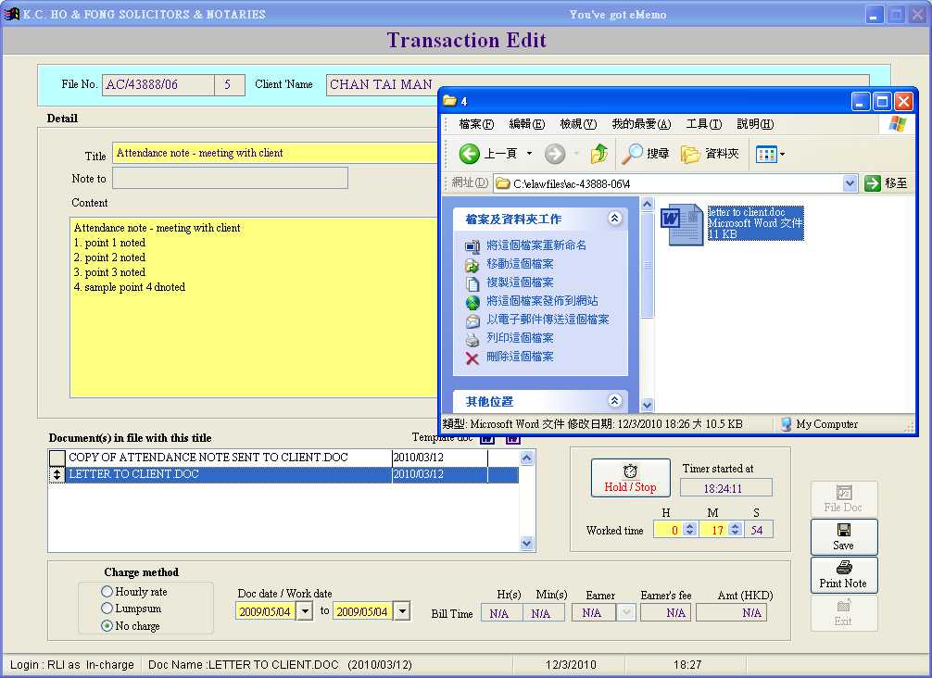Viewport: 932px width, 678px height.
Task: Select the letter to client.doc Word file icon
Action: 684,225
